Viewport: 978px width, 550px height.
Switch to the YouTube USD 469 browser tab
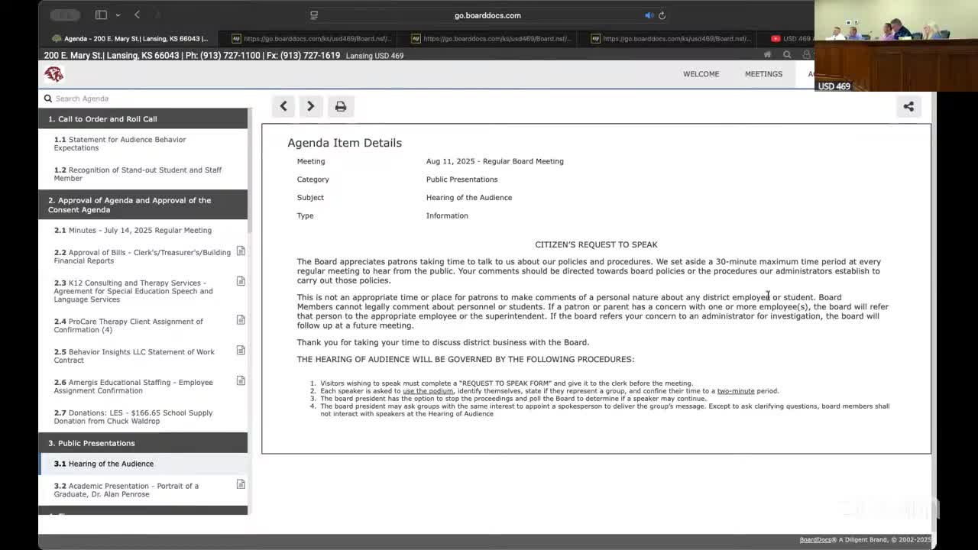(x=792, y=38)
